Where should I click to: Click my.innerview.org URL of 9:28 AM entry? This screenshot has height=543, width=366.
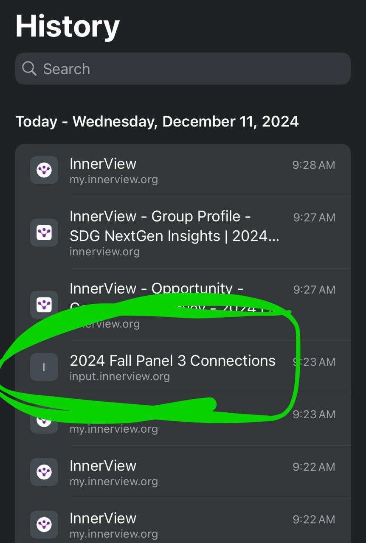coord(114,179)
